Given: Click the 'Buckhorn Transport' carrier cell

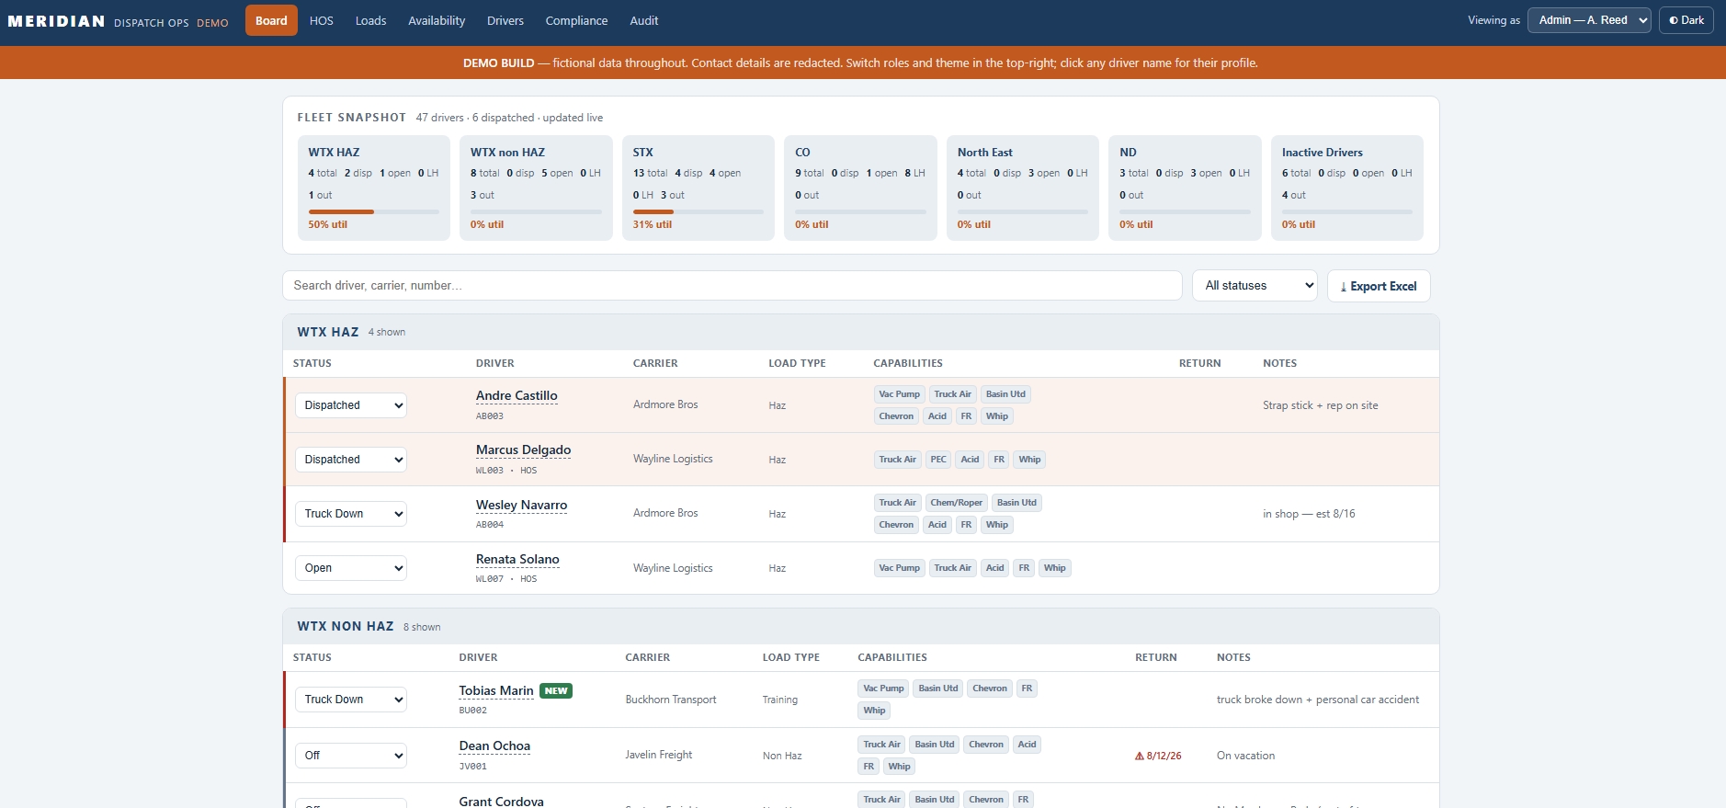Looking at the screenshot, I should pos(670,700).
